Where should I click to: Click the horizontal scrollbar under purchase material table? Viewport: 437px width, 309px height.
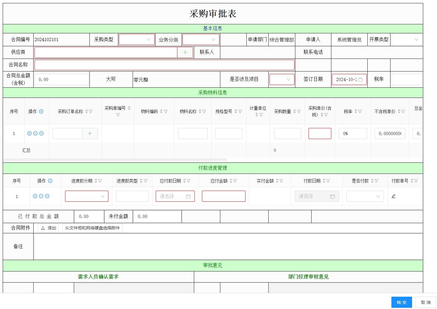116,160
